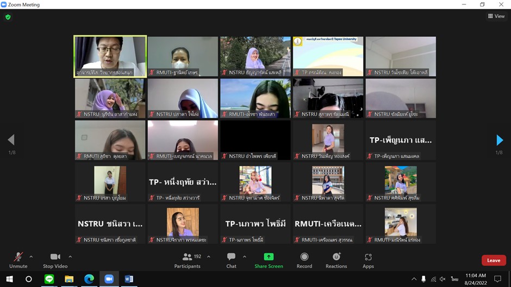Expand audio options arrow beside Unmute
This screenshot has height=287, width=511.
[31, 257]
